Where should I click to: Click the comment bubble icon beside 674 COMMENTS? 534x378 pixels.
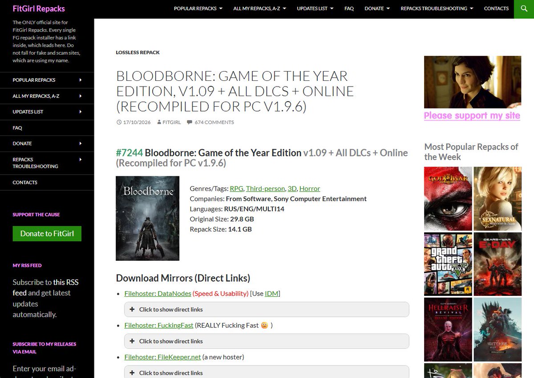[x=189, y=122]
